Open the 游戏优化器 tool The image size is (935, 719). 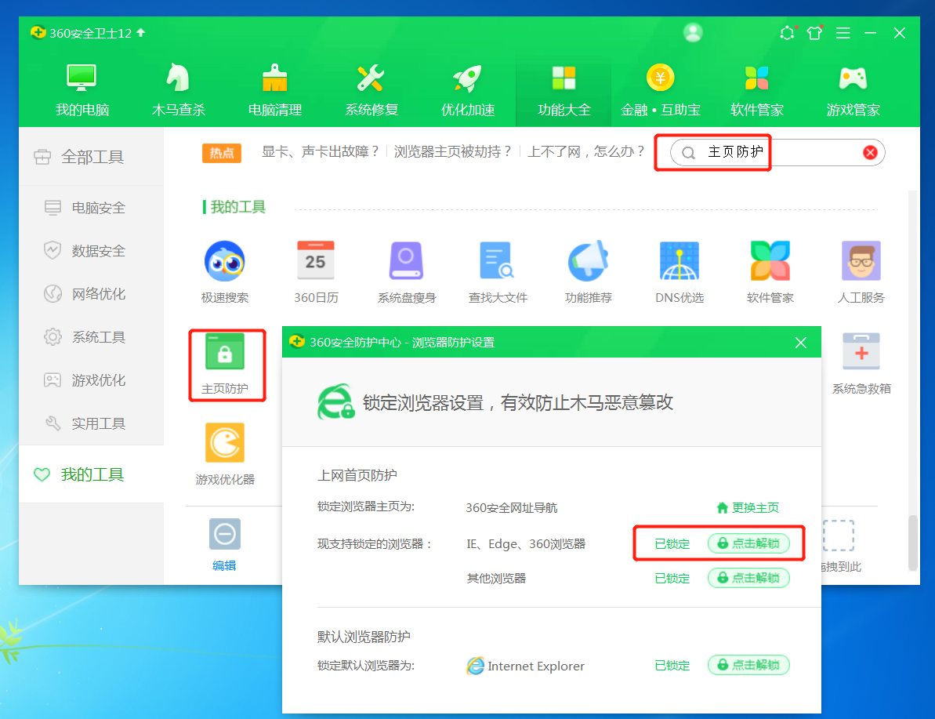click(225, 454)
